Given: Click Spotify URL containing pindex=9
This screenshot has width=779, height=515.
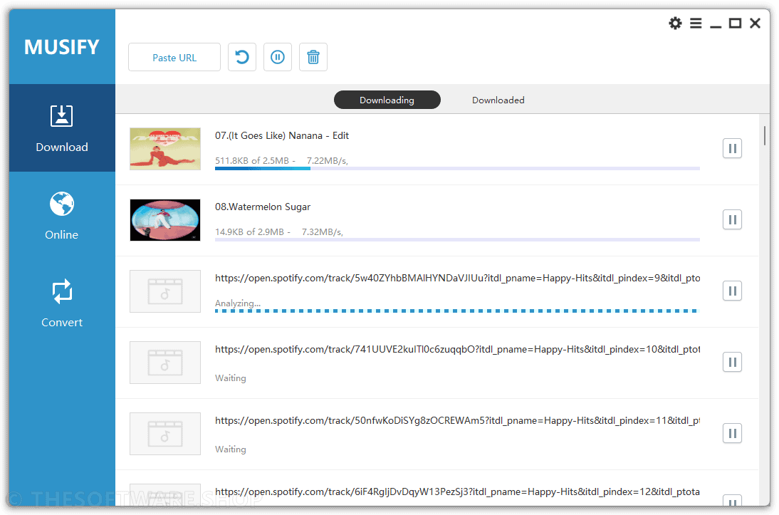Looking at the screenshot, I should point(457,278).
